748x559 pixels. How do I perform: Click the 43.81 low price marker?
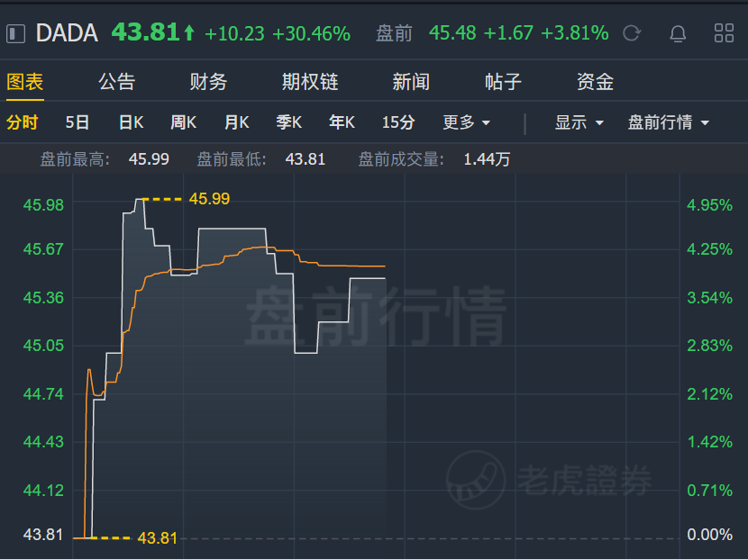click(157, 538)
